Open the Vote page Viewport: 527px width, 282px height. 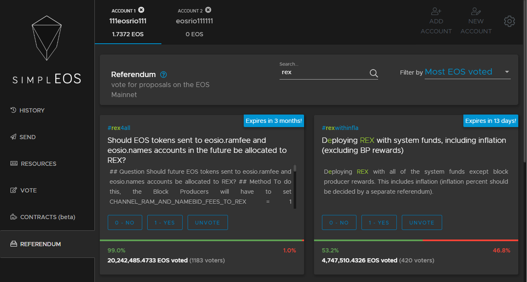pyautogui.click(x=47, y=190)
